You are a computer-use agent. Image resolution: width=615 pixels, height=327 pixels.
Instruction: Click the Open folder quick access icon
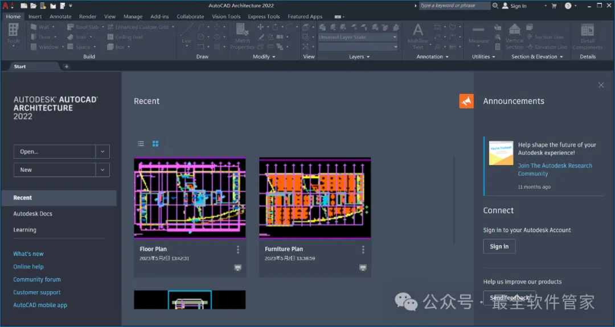pos(34,6)
